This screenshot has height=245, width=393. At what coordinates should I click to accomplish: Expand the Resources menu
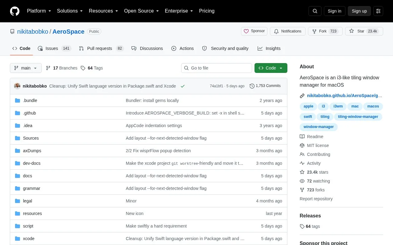coord(103,11)
